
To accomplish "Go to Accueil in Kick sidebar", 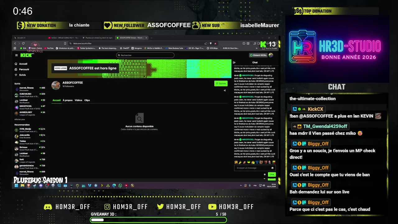I will click(21, 64).
